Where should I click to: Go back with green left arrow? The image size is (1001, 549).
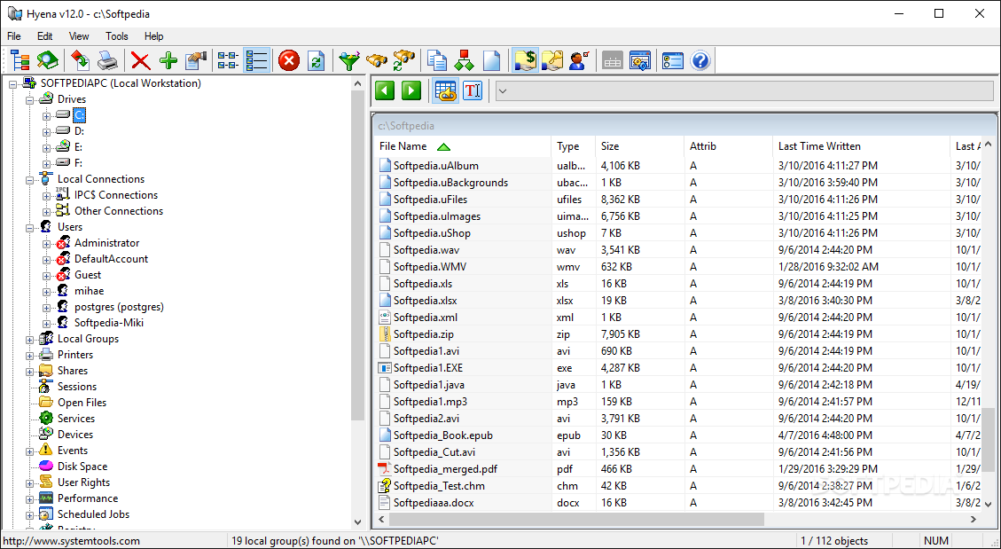point(384,90)
